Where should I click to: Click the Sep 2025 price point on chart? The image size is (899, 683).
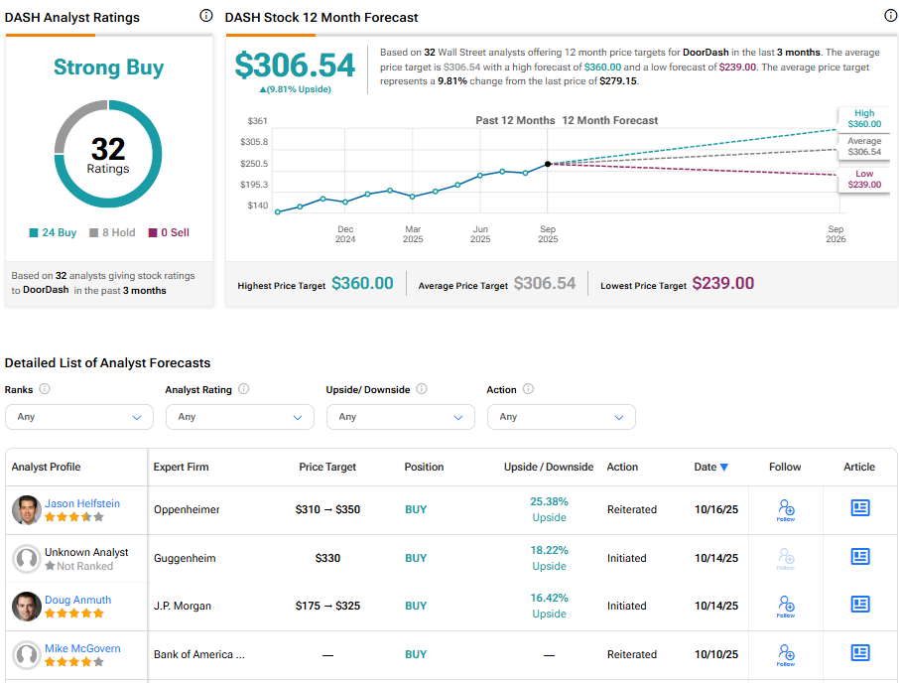(x=548, y=164)
